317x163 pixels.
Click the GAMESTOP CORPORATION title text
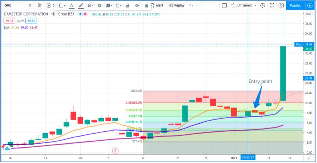point(26,14)
